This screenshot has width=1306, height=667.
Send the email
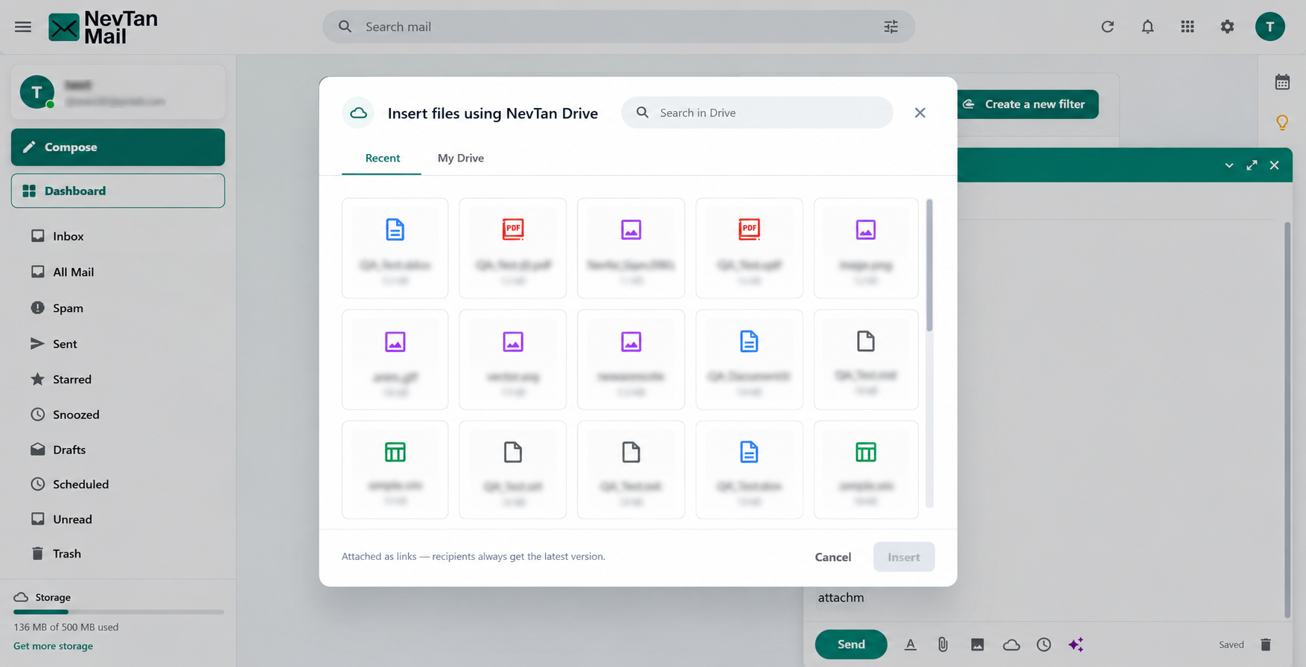[x=851, y=645]
